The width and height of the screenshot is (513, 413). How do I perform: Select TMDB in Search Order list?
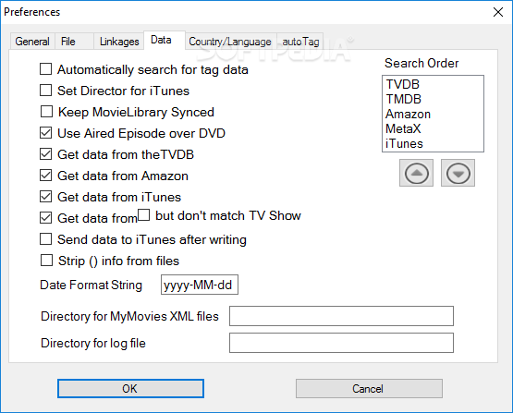click(403, 99)
